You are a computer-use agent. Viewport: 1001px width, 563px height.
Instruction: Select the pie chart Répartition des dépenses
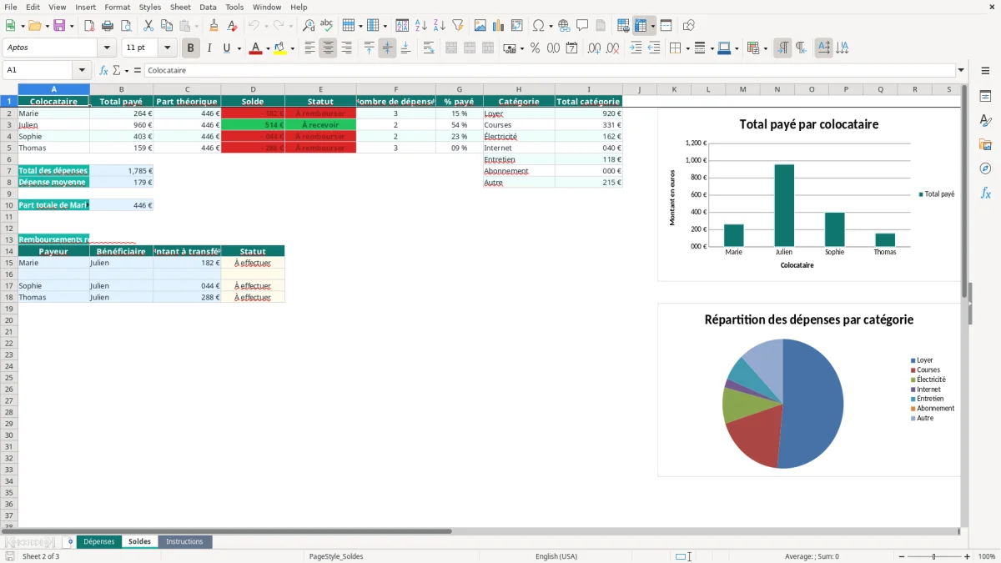pos(808,390)
